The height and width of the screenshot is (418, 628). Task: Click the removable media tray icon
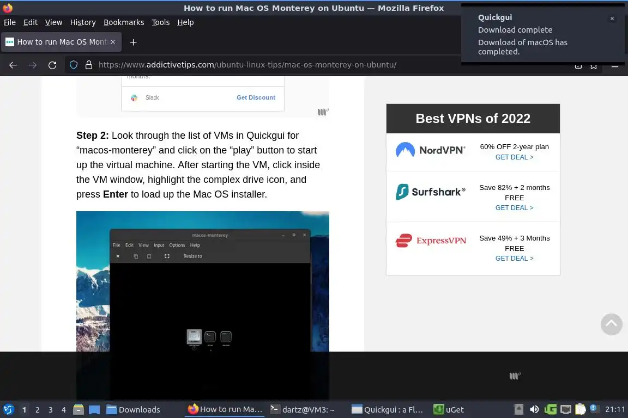pyautogui.click(x=518, y=409)
